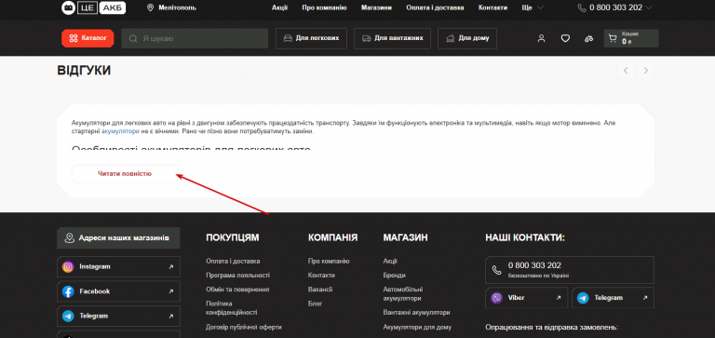Open footer link Контакти under Компанія
The height and width of the screenshot is (338, 715).
pyautogui.click(x=321, y=276)
